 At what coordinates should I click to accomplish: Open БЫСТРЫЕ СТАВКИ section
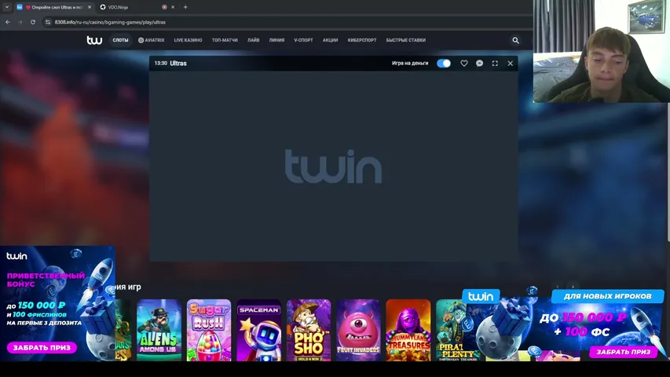(x=406, y=40)
